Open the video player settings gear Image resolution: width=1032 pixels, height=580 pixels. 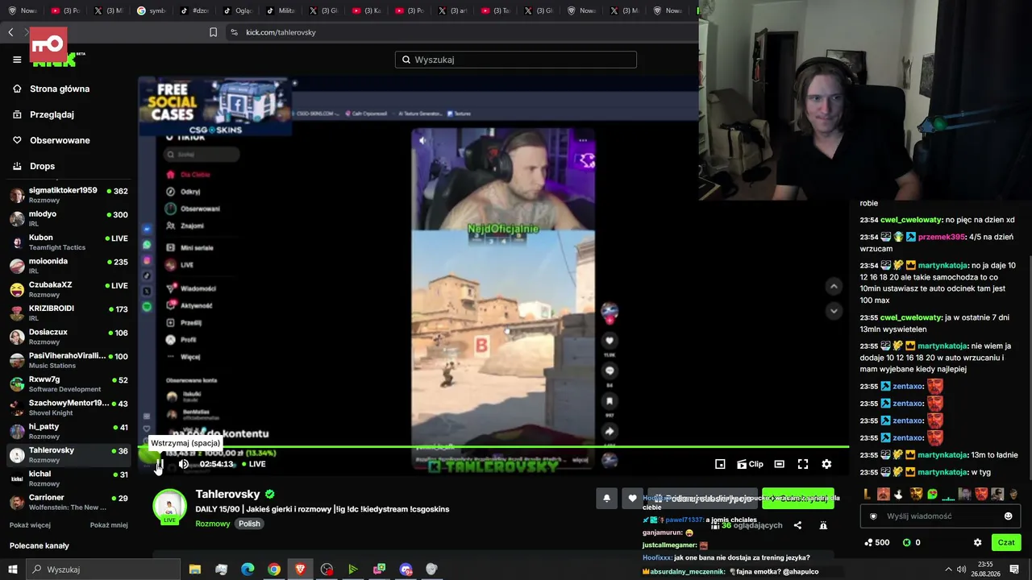pyautogui.click(x=826, y=464)
